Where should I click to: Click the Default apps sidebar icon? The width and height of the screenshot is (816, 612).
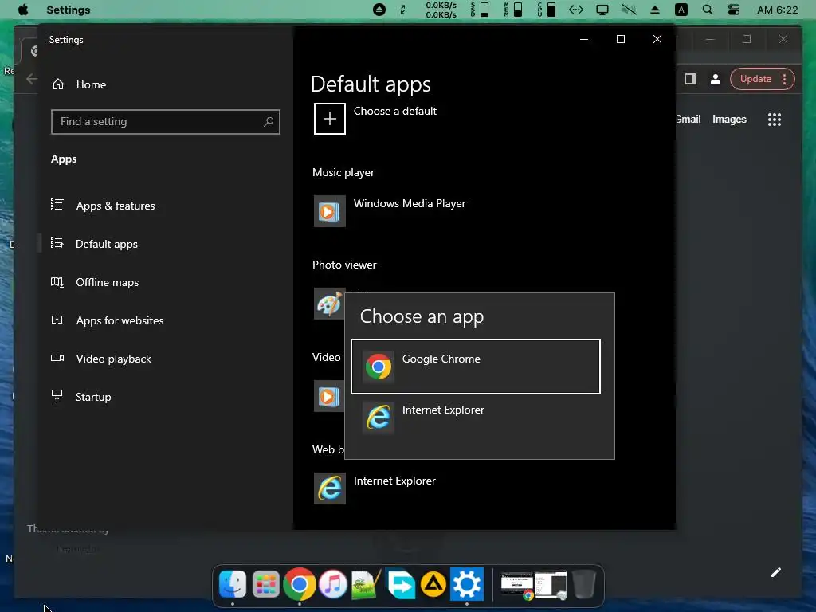click(57, 243)
